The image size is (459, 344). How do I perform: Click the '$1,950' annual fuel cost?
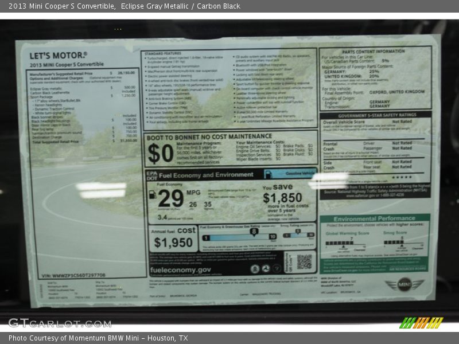(173, 243)
